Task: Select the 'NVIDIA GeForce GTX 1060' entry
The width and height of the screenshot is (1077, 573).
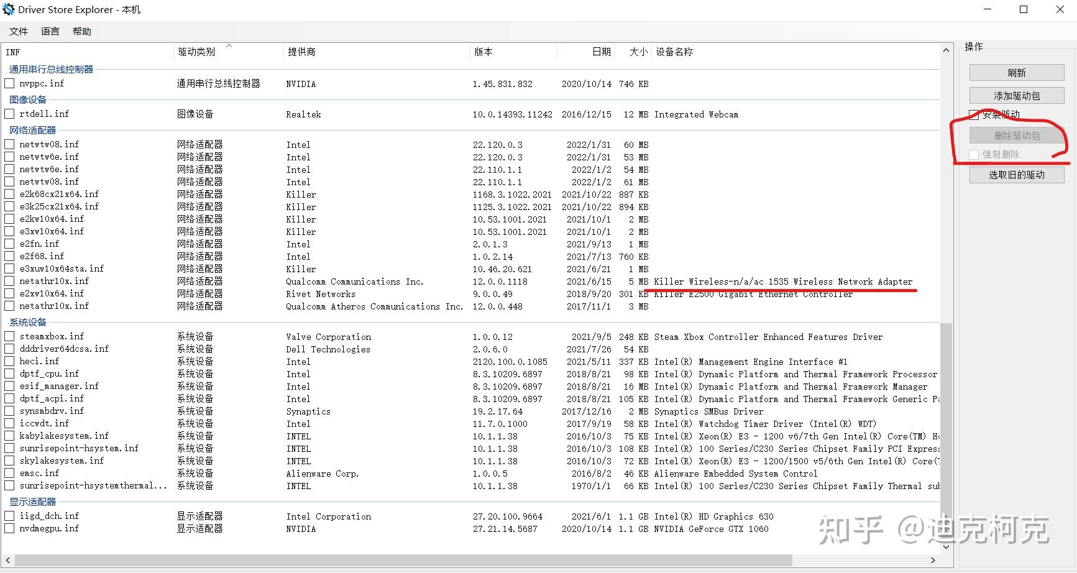Action: click(711, 529)
